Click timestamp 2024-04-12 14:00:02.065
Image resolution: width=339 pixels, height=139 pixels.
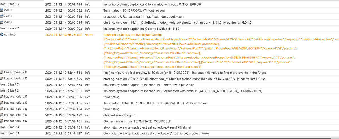[x=64, y=23]
